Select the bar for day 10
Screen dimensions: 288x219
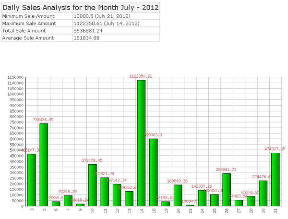(x=93, y=185)
